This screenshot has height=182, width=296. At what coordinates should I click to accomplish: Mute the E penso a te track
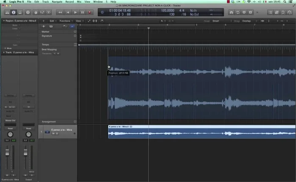tap(53, 133)
